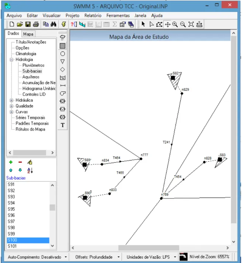Image resolution: width=243 pixels, height=263 pixels.
Task: Click the red minus delete object button
Action: point(20,162)
